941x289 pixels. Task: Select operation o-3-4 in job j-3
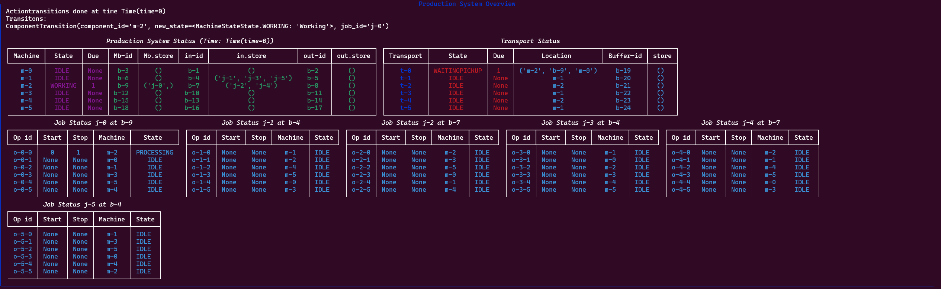click(x=521, y=182)
